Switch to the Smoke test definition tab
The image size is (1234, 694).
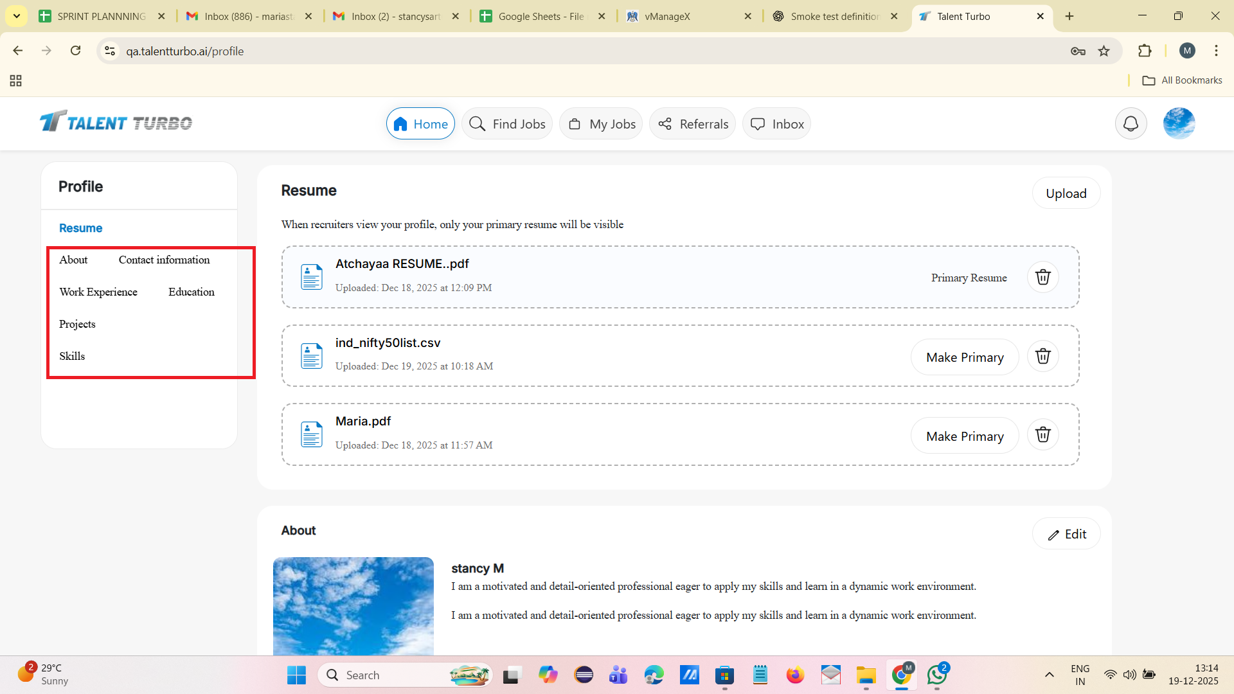834,16
